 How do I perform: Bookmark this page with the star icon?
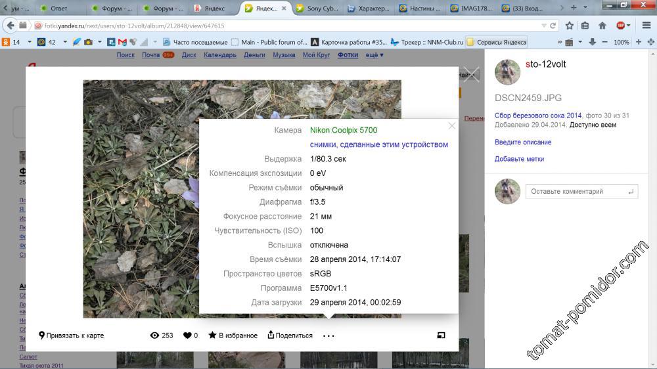point(570,26)
